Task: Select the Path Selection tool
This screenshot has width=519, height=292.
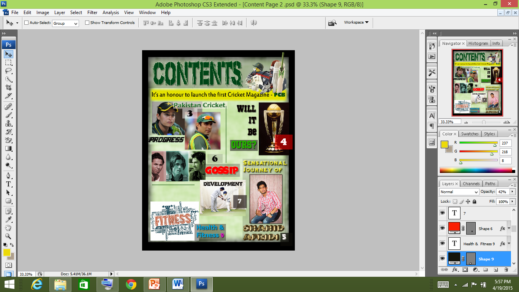Action: point(8,192)
